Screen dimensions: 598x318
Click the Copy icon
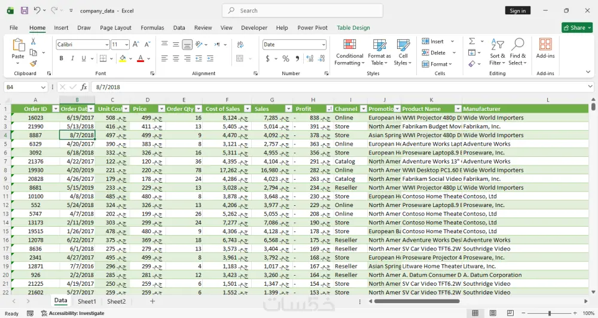[x=33, y=53]
